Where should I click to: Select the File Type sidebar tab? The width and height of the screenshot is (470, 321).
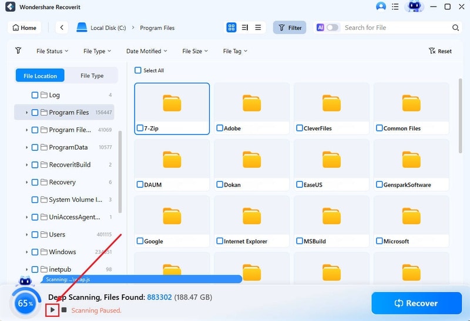click(92, 76)
